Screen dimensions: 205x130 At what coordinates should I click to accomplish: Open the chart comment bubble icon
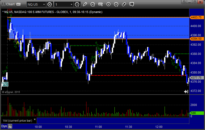coord(132,4)
